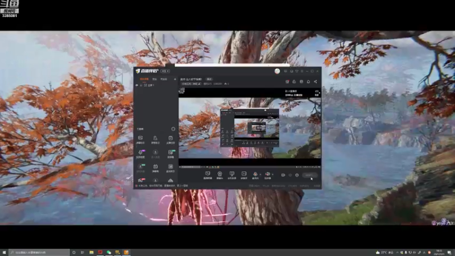Select the 全屏1 source row
Viewport: 455px width, 256px height.
[x=156, y=85]
